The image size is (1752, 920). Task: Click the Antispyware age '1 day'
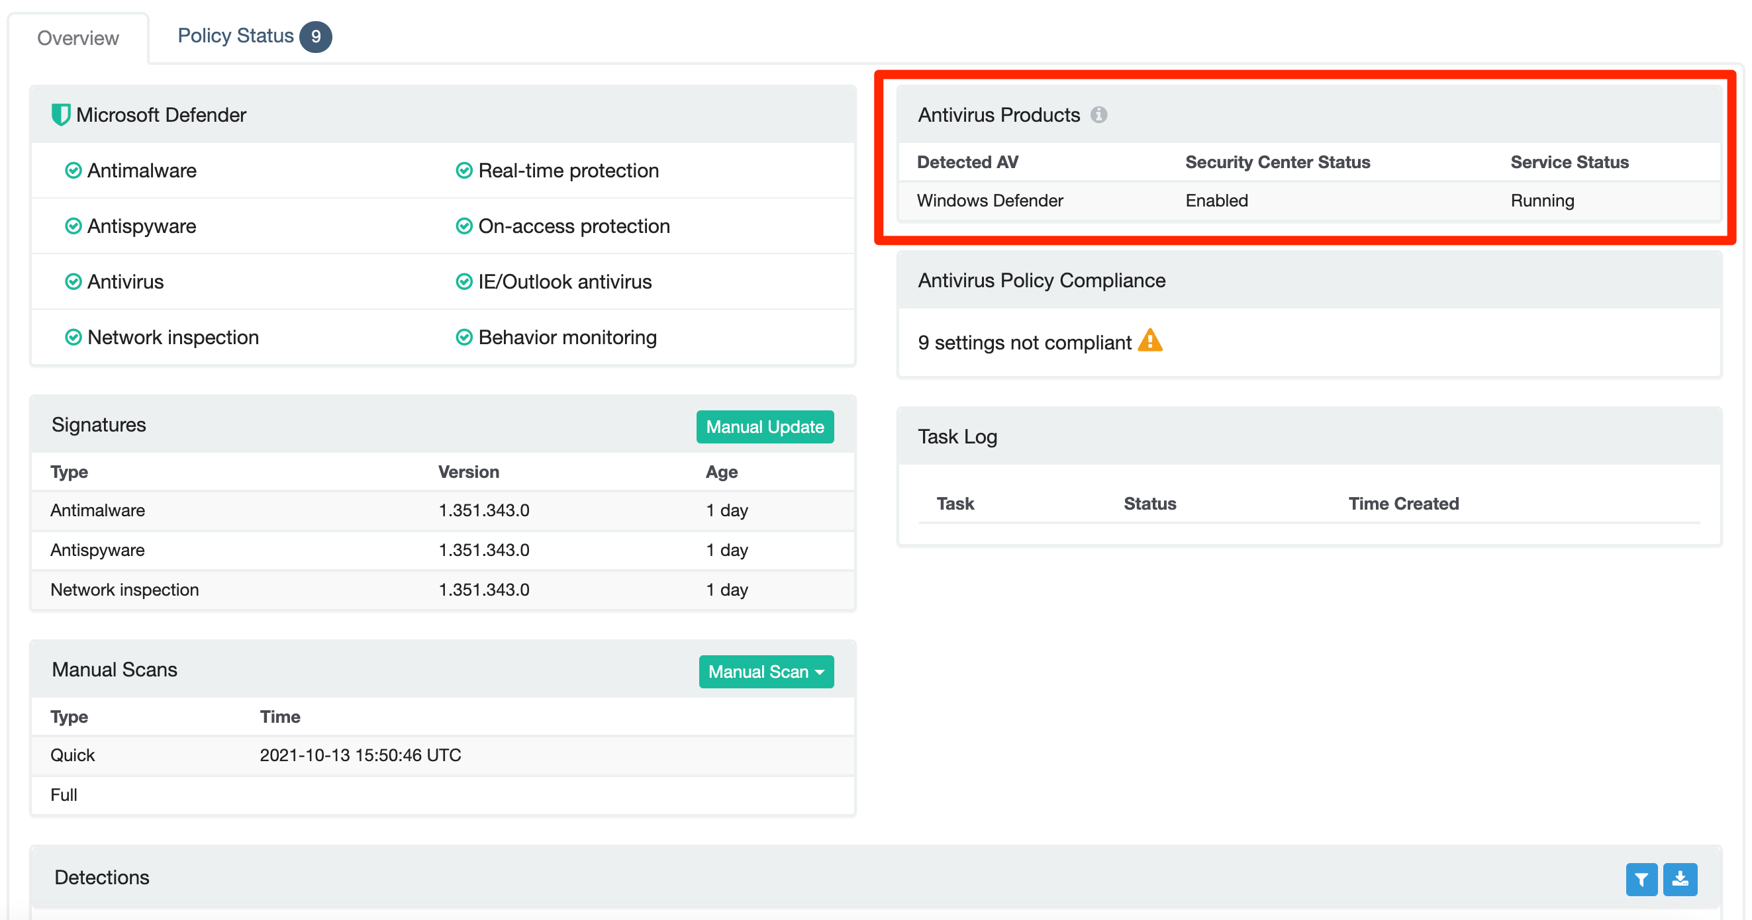(726, 550)
